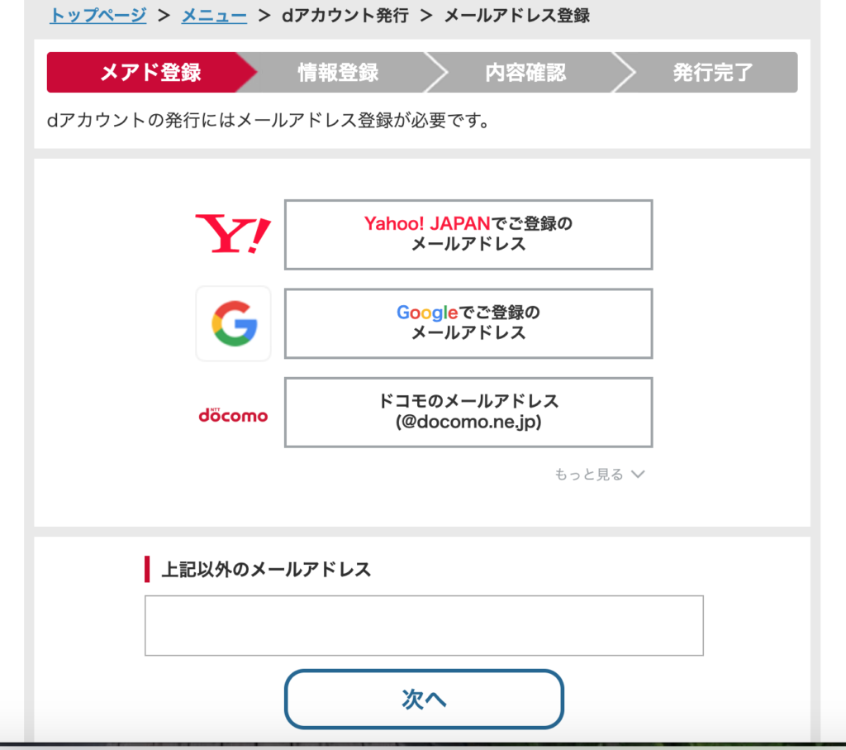Choose Yahoo! JAPAN registered email address button

468,234
